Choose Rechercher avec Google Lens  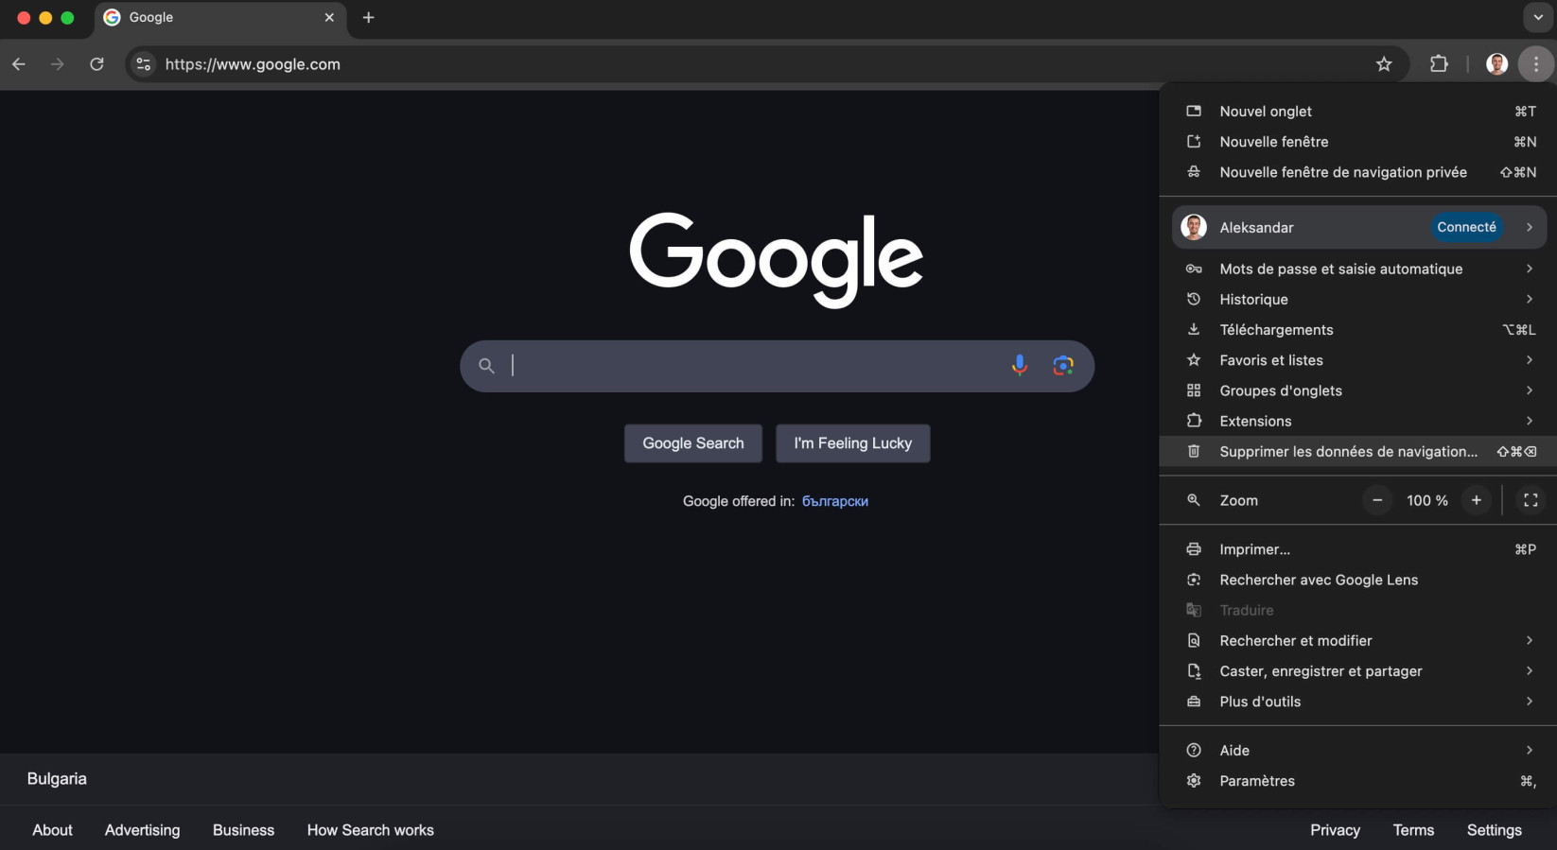(1358, 580)
